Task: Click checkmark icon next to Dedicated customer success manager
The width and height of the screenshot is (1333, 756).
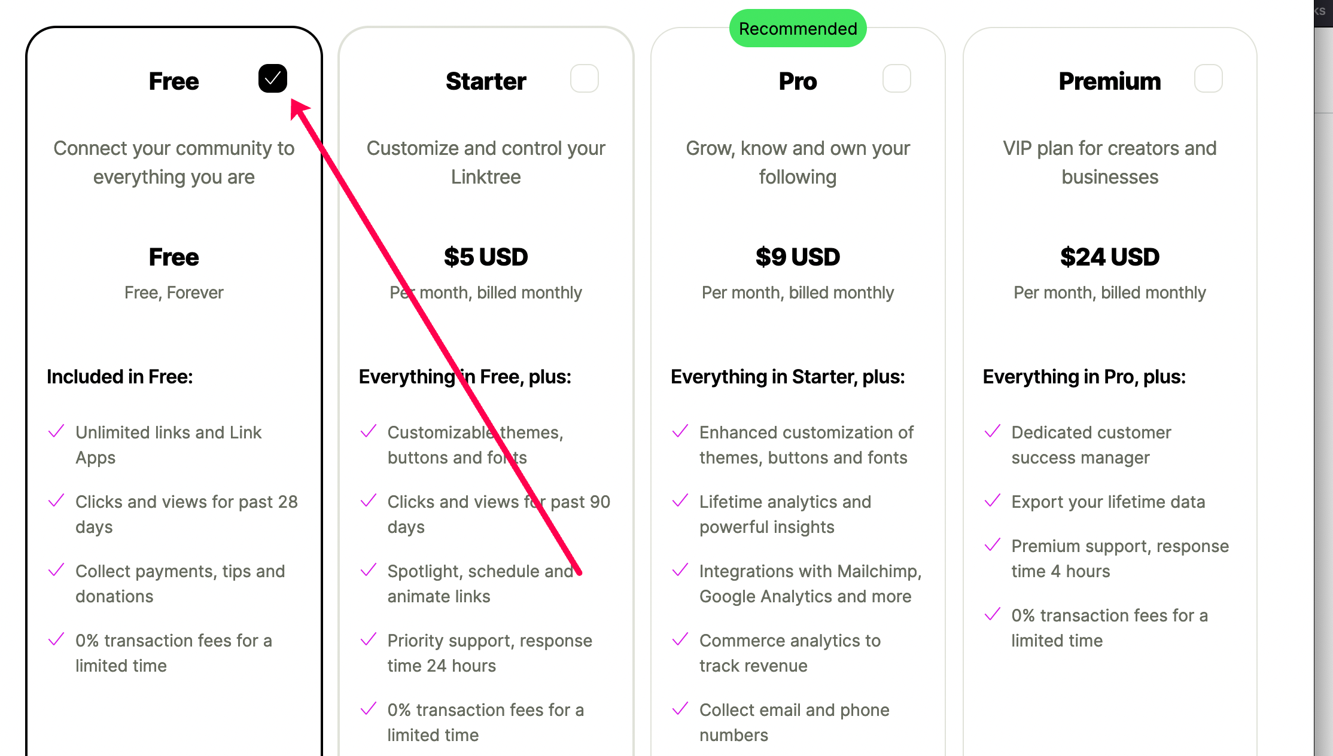Action: (993, 431)
